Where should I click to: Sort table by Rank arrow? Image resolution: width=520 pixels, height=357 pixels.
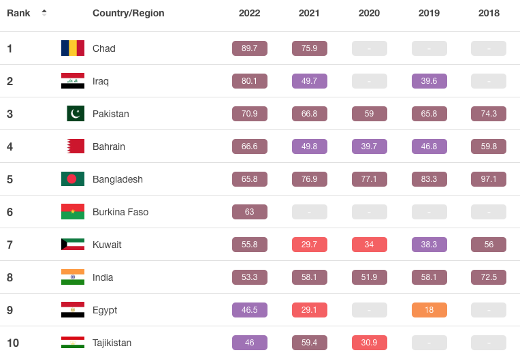[x=44, y=13]
